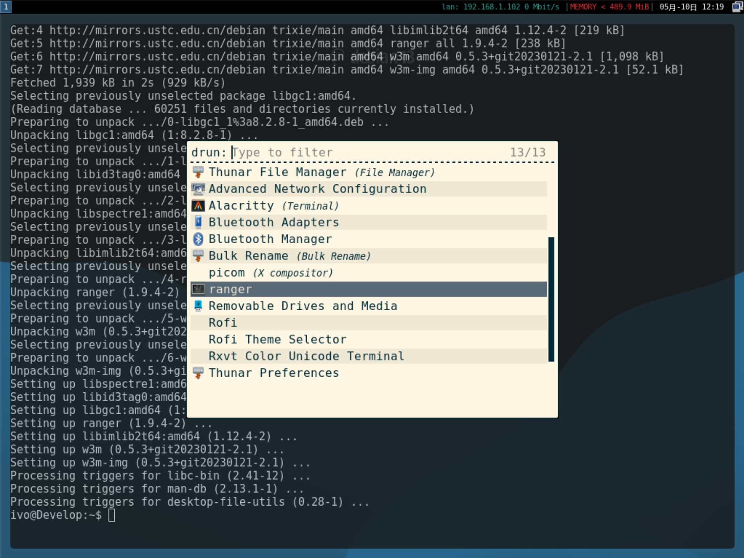Click the date and time 12:19
The height and width of the screenshot is (558, 744).
pos(692,7)
